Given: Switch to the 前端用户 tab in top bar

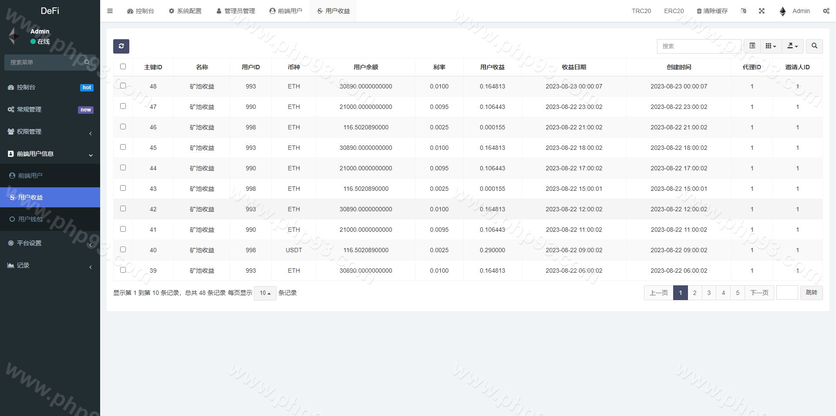Looking at the screenshot, I should coord(286,11).
